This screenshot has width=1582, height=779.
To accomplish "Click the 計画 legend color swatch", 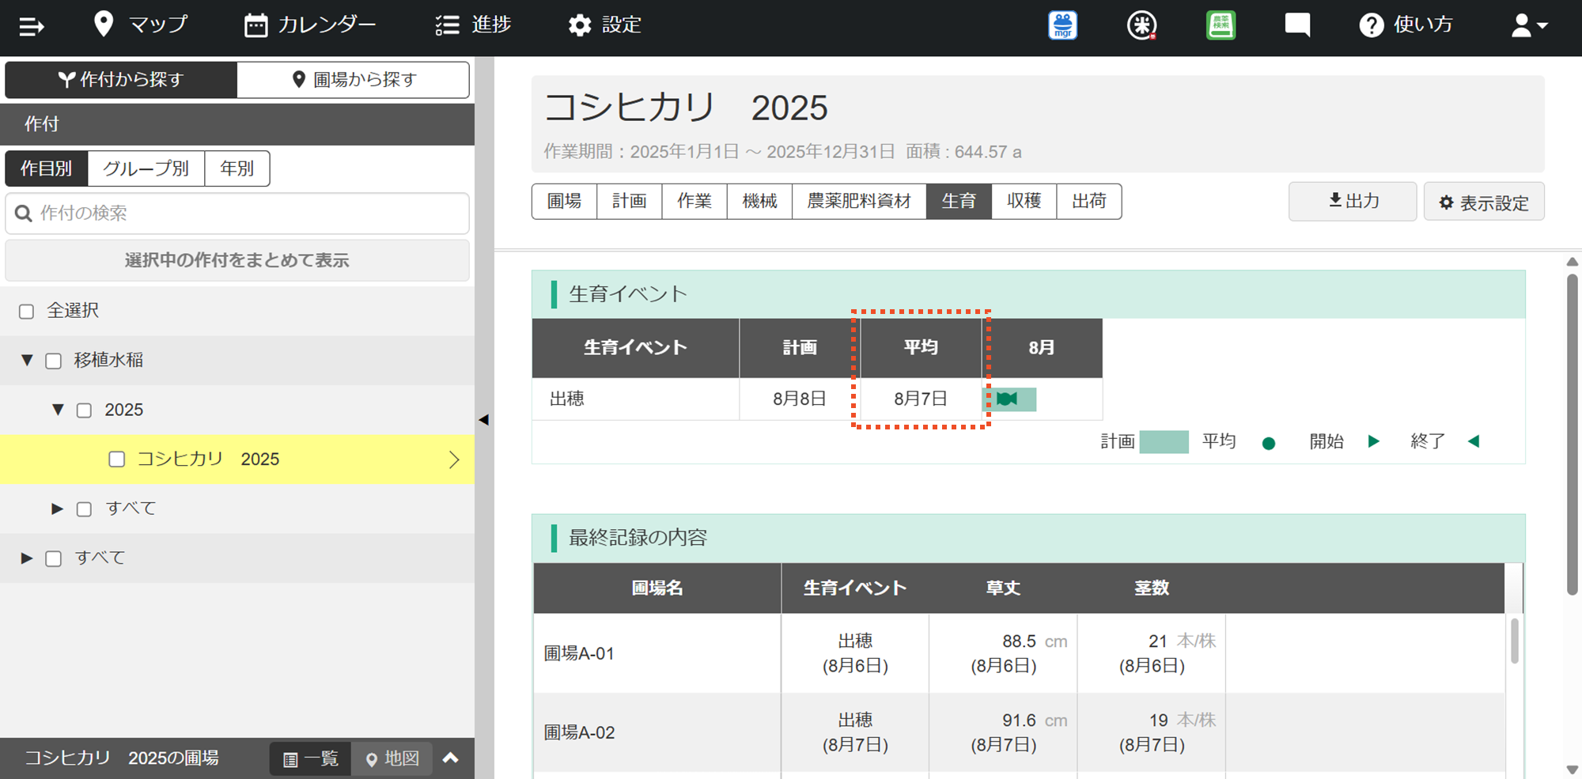I will click(x=1164, y=442).
